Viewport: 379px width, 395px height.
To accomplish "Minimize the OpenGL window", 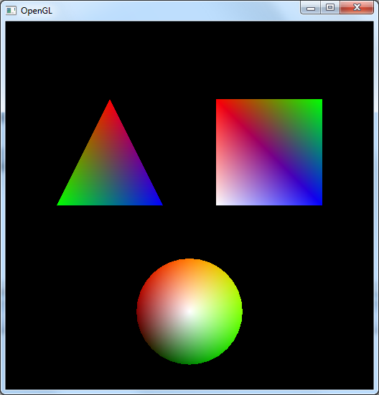I will pyautogui.click(x=311, y=8).
